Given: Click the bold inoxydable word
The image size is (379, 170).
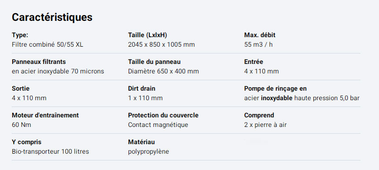Looking at the screenshot, I should click(x=277, y=98).
